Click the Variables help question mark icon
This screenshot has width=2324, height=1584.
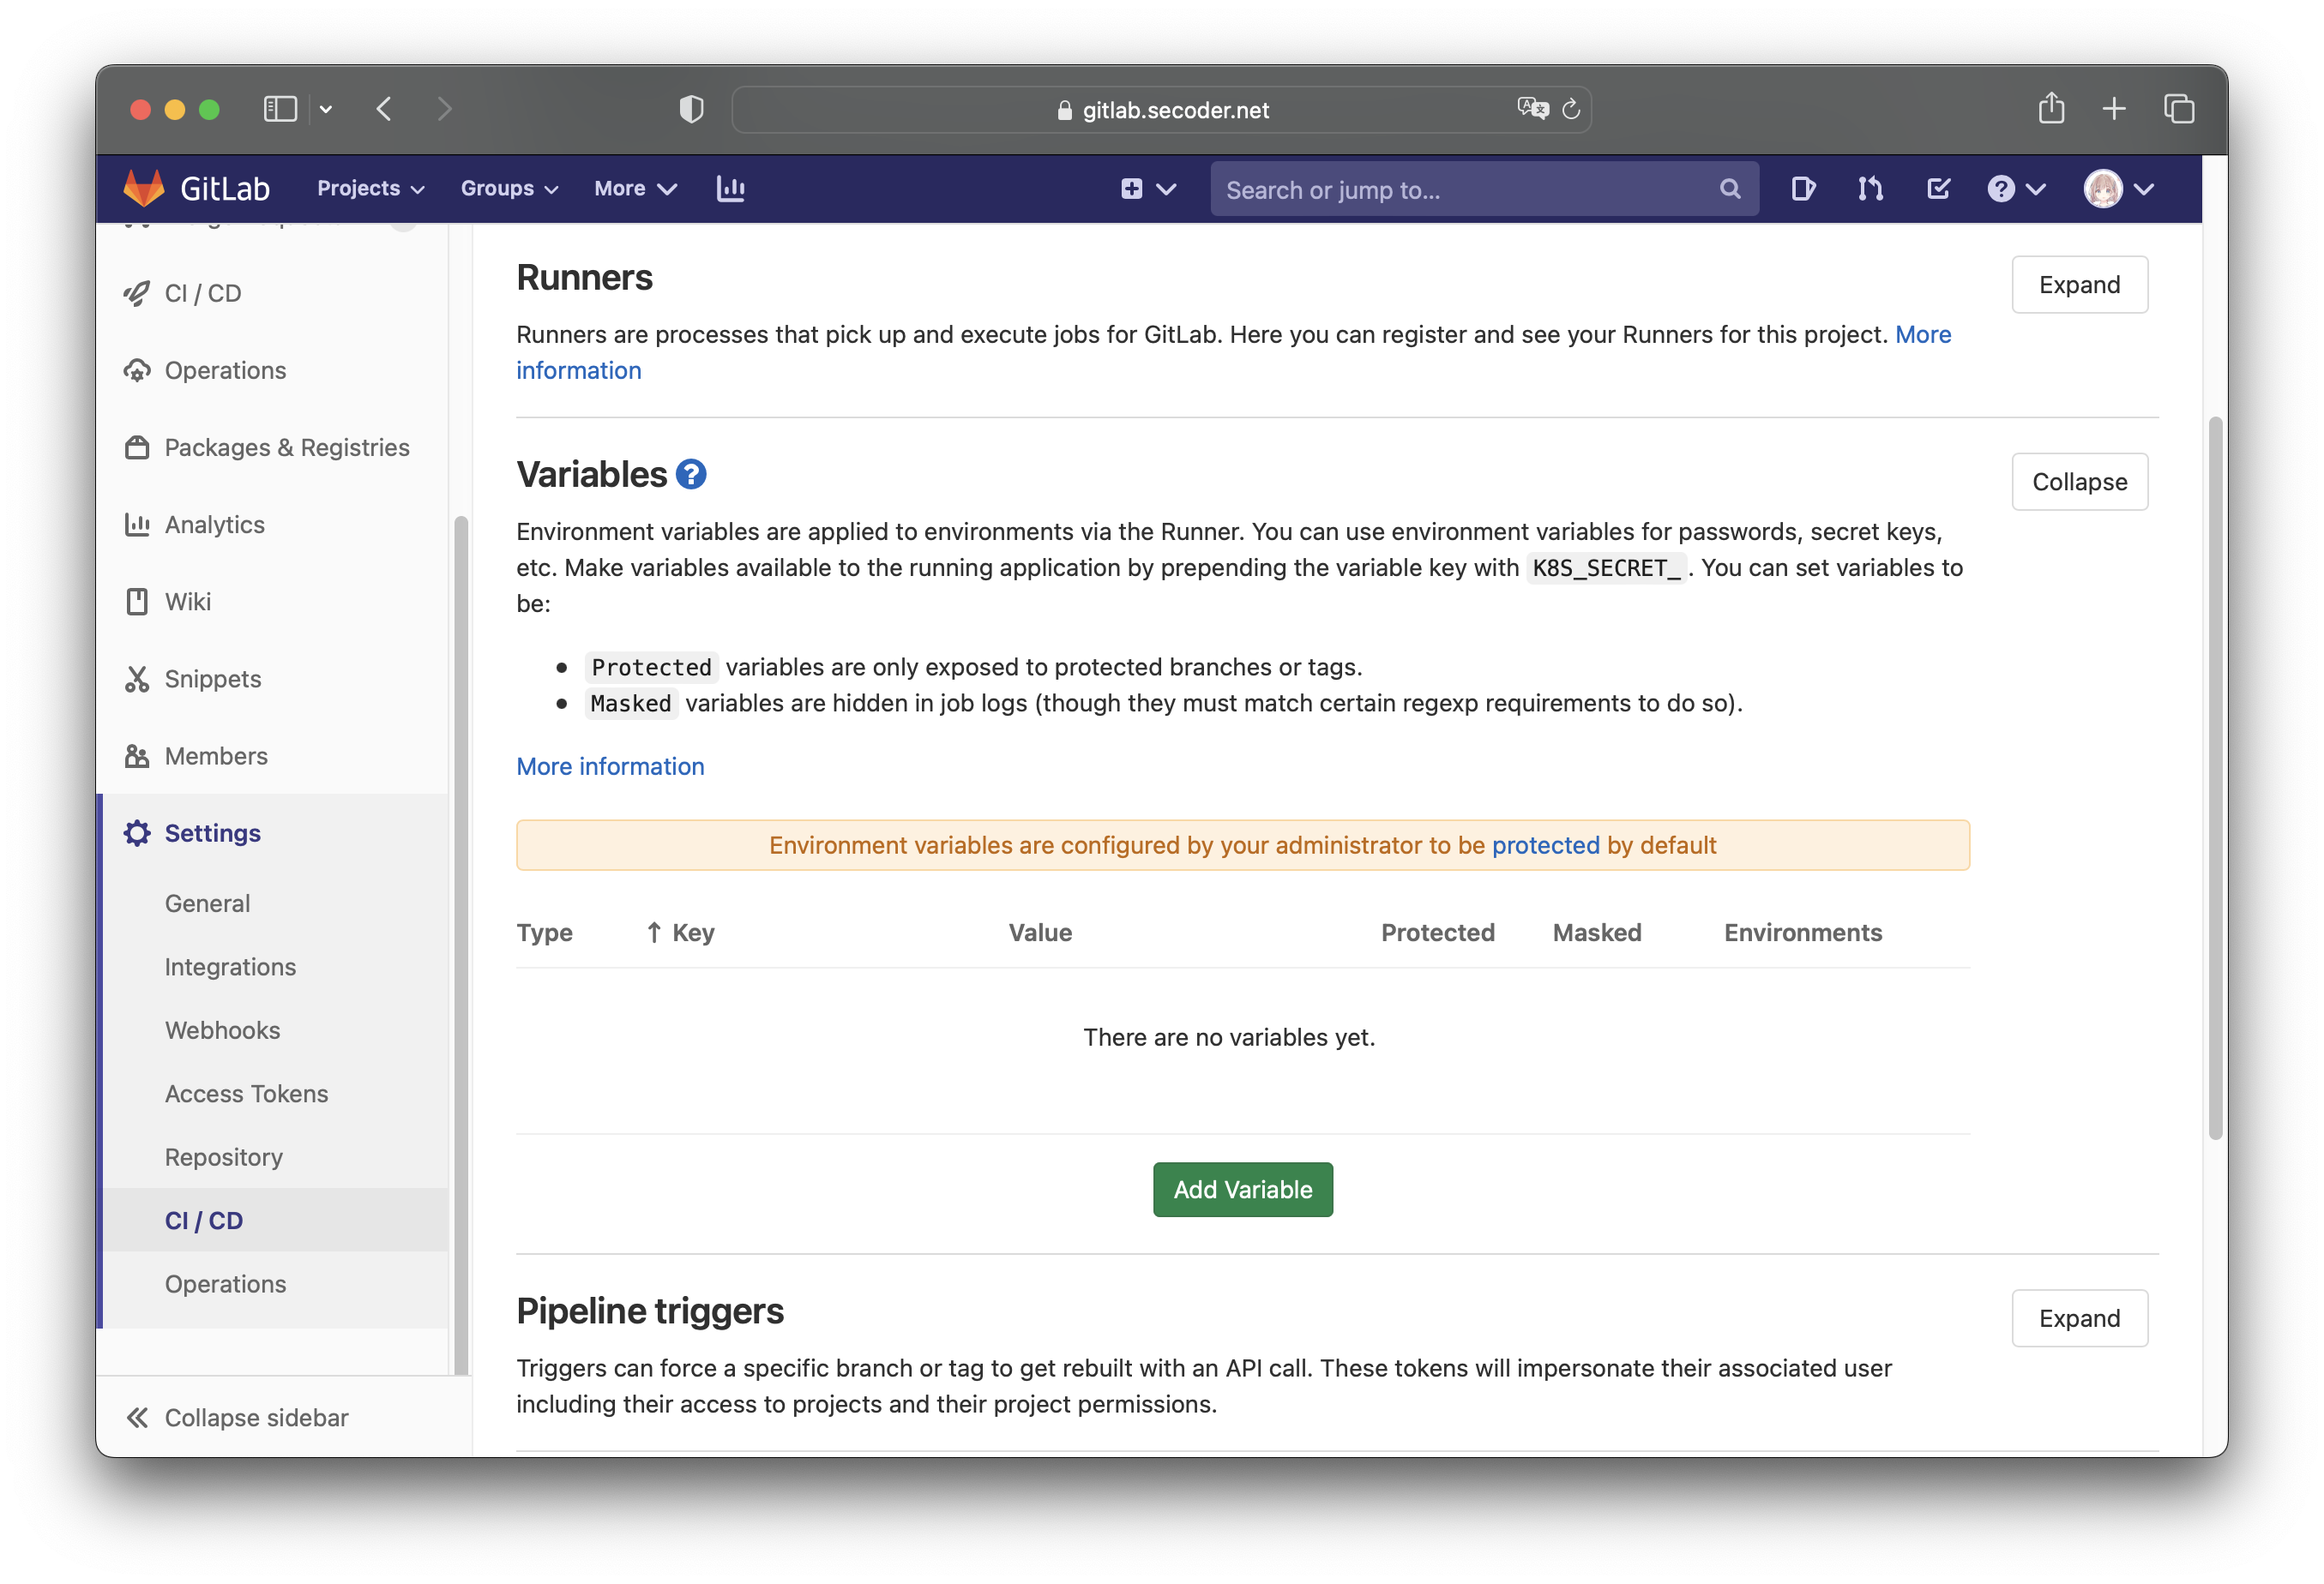(x=691, y=474)
